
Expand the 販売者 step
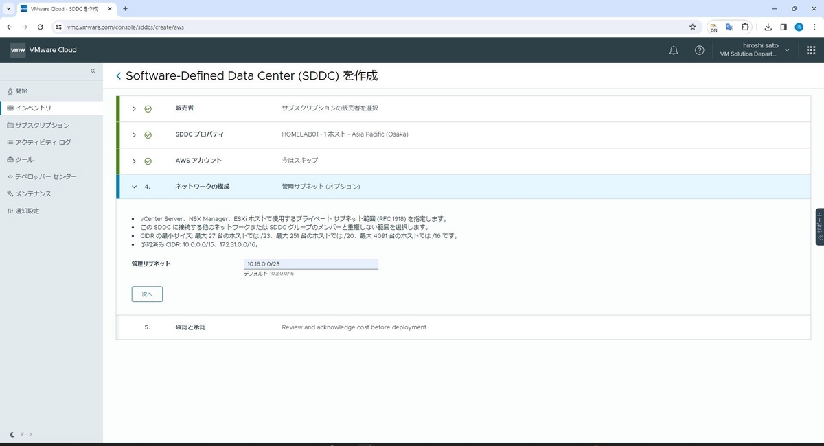[x=134, y=108]
